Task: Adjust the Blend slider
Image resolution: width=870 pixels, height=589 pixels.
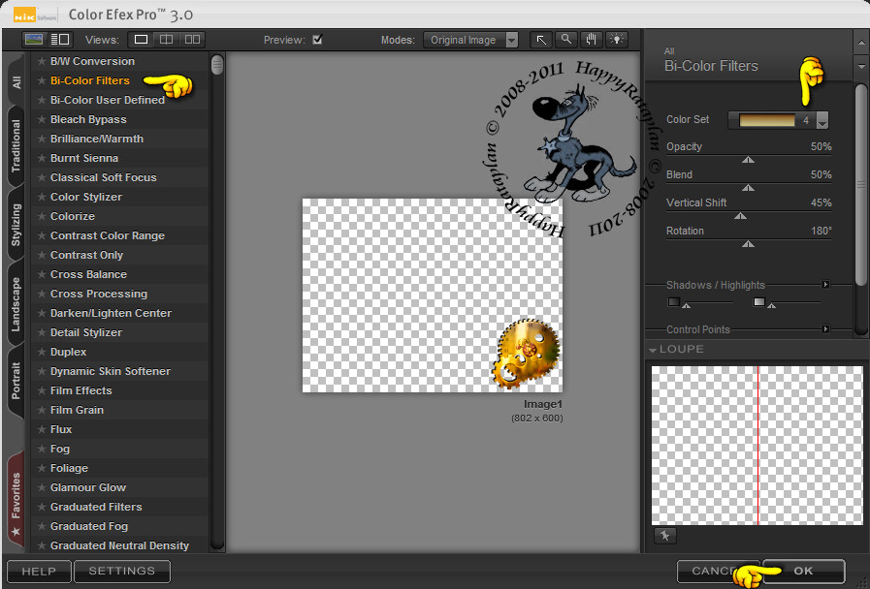Action: [748, 188]
